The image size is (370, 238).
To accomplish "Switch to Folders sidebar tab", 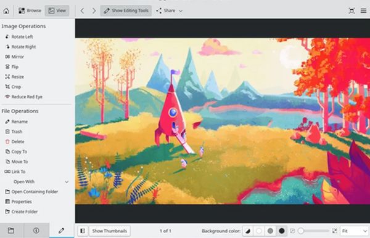I will coord(11,231).
